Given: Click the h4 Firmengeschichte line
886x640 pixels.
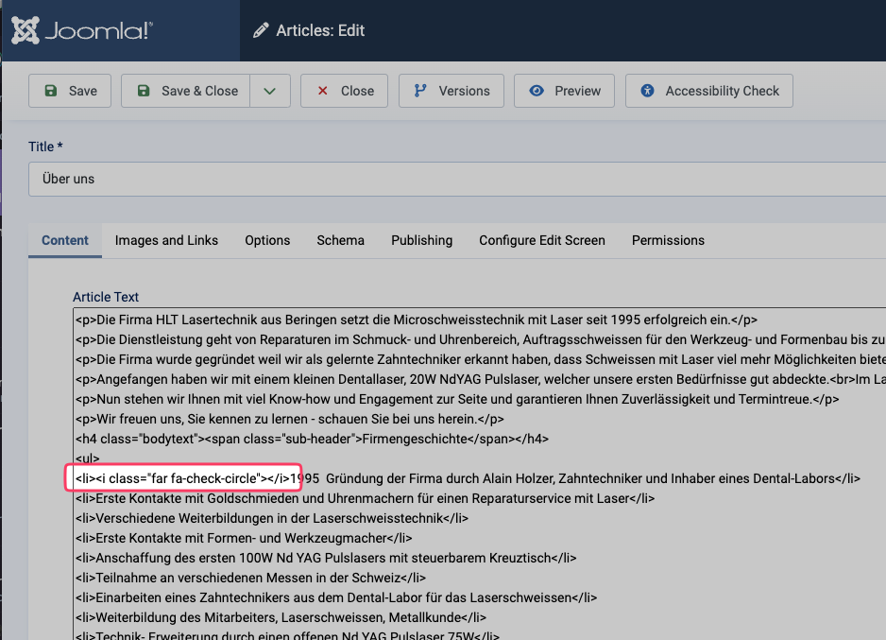Looking at the screenshot, I should click(312, 439).
